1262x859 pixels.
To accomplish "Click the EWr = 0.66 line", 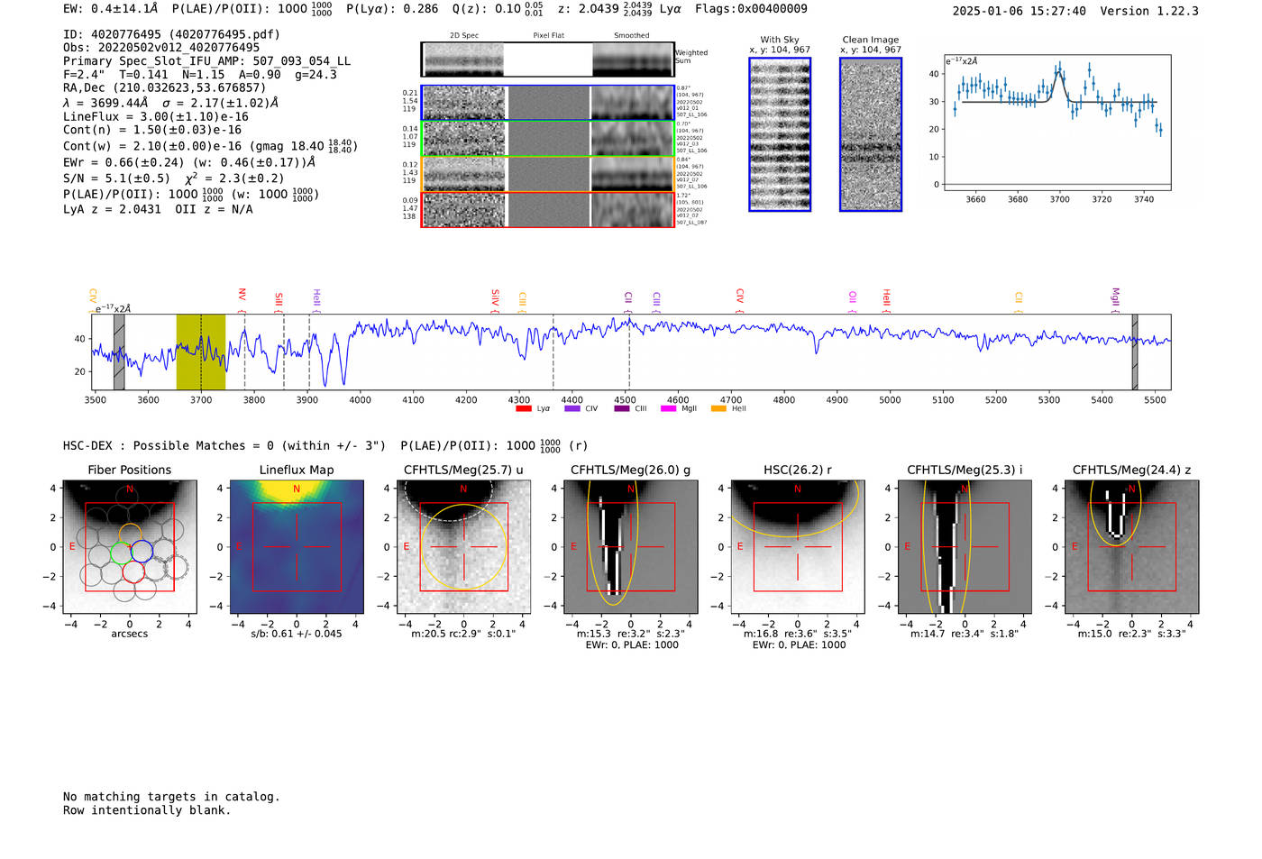I will point(189,163).
